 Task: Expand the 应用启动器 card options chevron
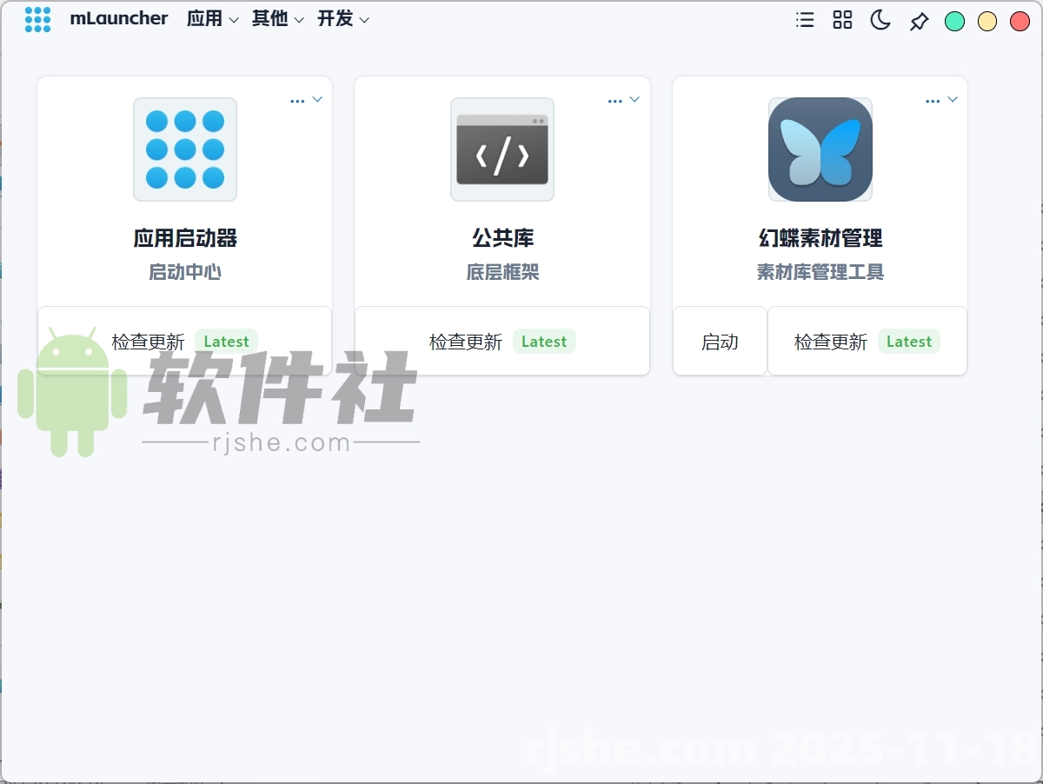pyautogui.click(x=318, y=100)
